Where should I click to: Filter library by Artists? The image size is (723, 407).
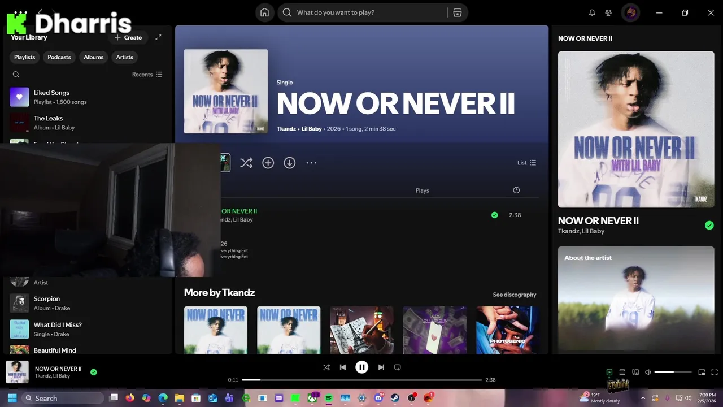point(125,57)
